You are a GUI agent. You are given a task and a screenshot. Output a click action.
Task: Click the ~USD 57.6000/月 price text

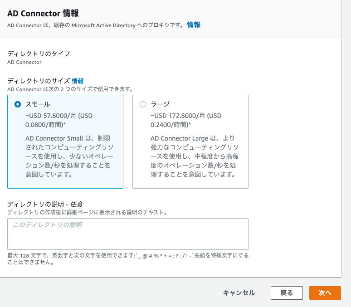tap(59, 120)
